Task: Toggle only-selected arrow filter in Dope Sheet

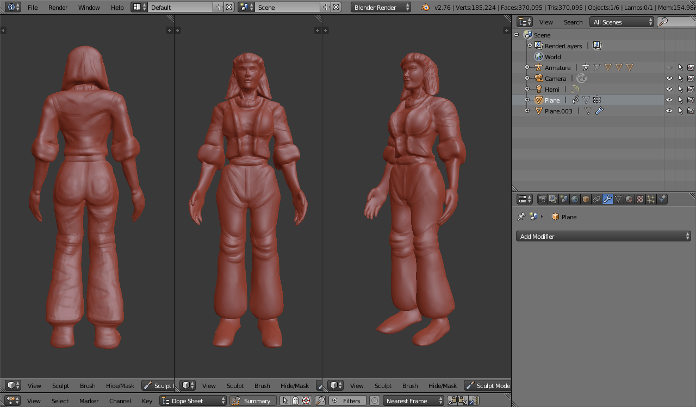Action: 285,400
